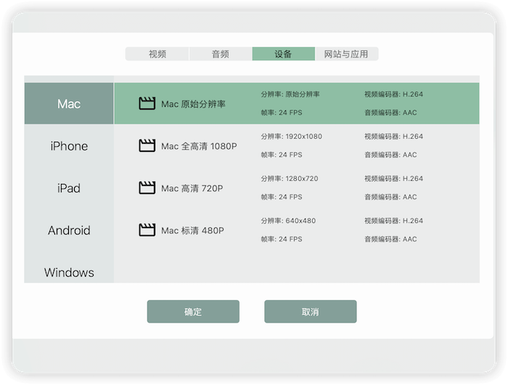Select Mac in the device list
The height and width of the screenshot is (385, 508).
(69, 104)
